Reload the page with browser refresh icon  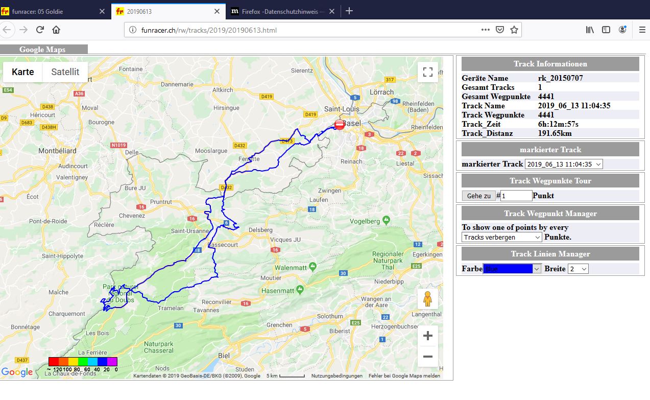coord(40,30)
